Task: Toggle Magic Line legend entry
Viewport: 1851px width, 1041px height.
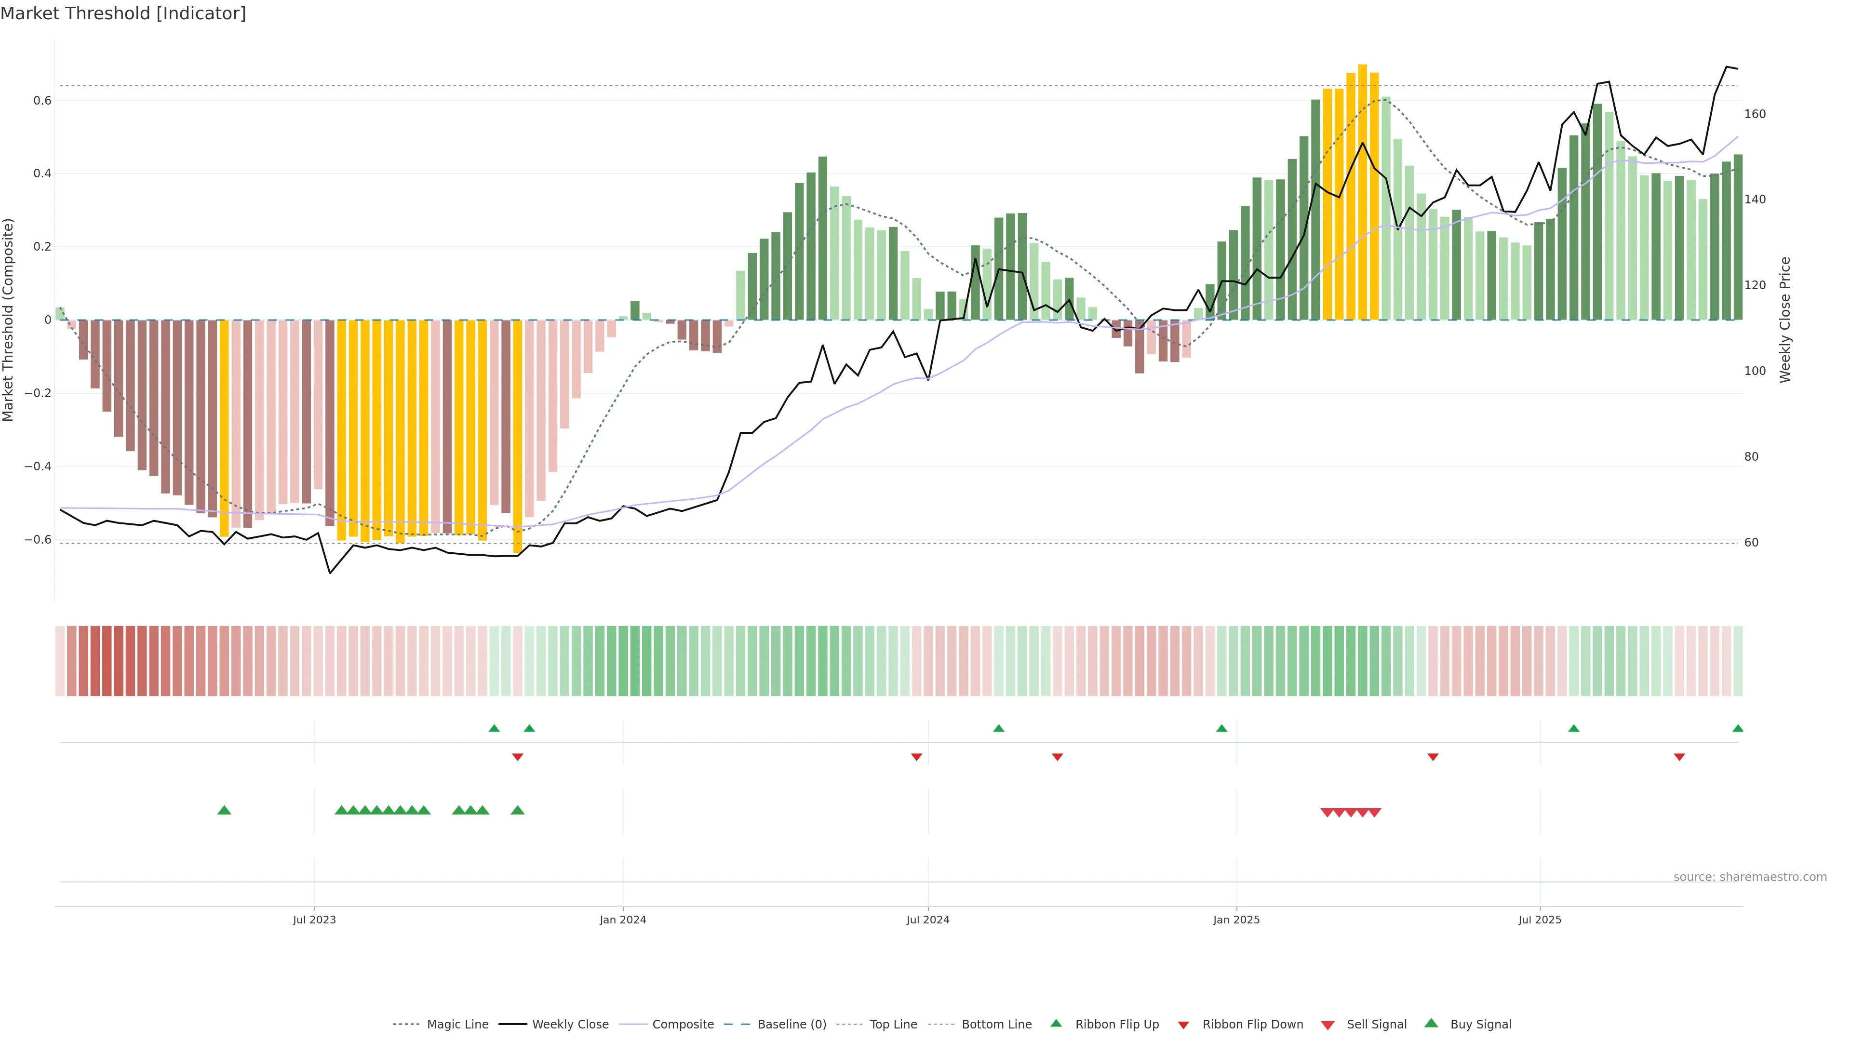Action: (x=457, y=1025)
